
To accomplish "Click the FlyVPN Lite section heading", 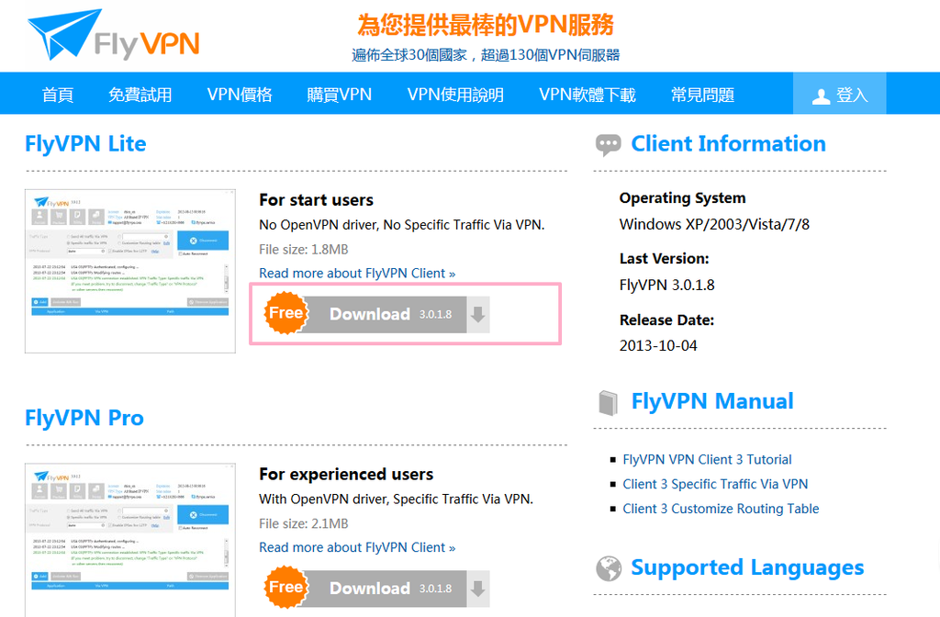I will pyautogui.click(x=85, y=144).
